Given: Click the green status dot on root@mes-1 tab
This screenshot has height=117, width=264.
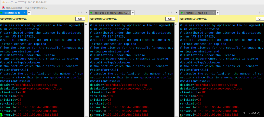Looking at the screenshot, I should pos(1,13).
